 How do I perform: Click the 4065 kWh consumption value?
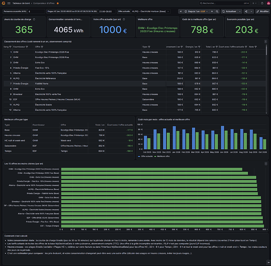coord(69,30)
